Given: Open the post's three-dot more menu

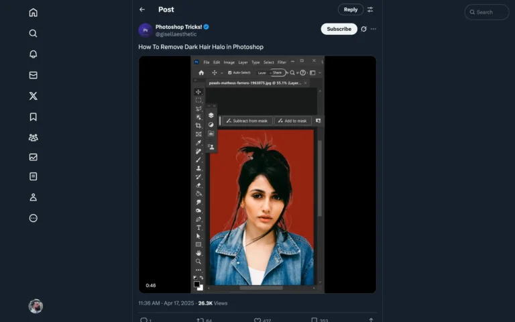Looking at the screenshot, I should click(374, 29).
